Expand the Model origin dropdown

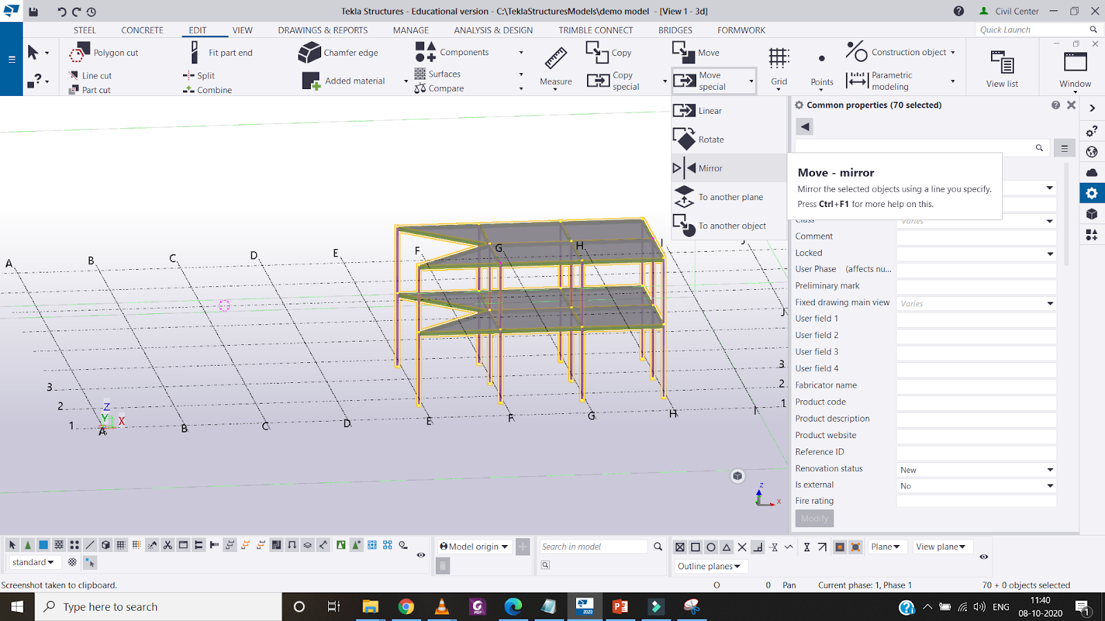point(474,546)
